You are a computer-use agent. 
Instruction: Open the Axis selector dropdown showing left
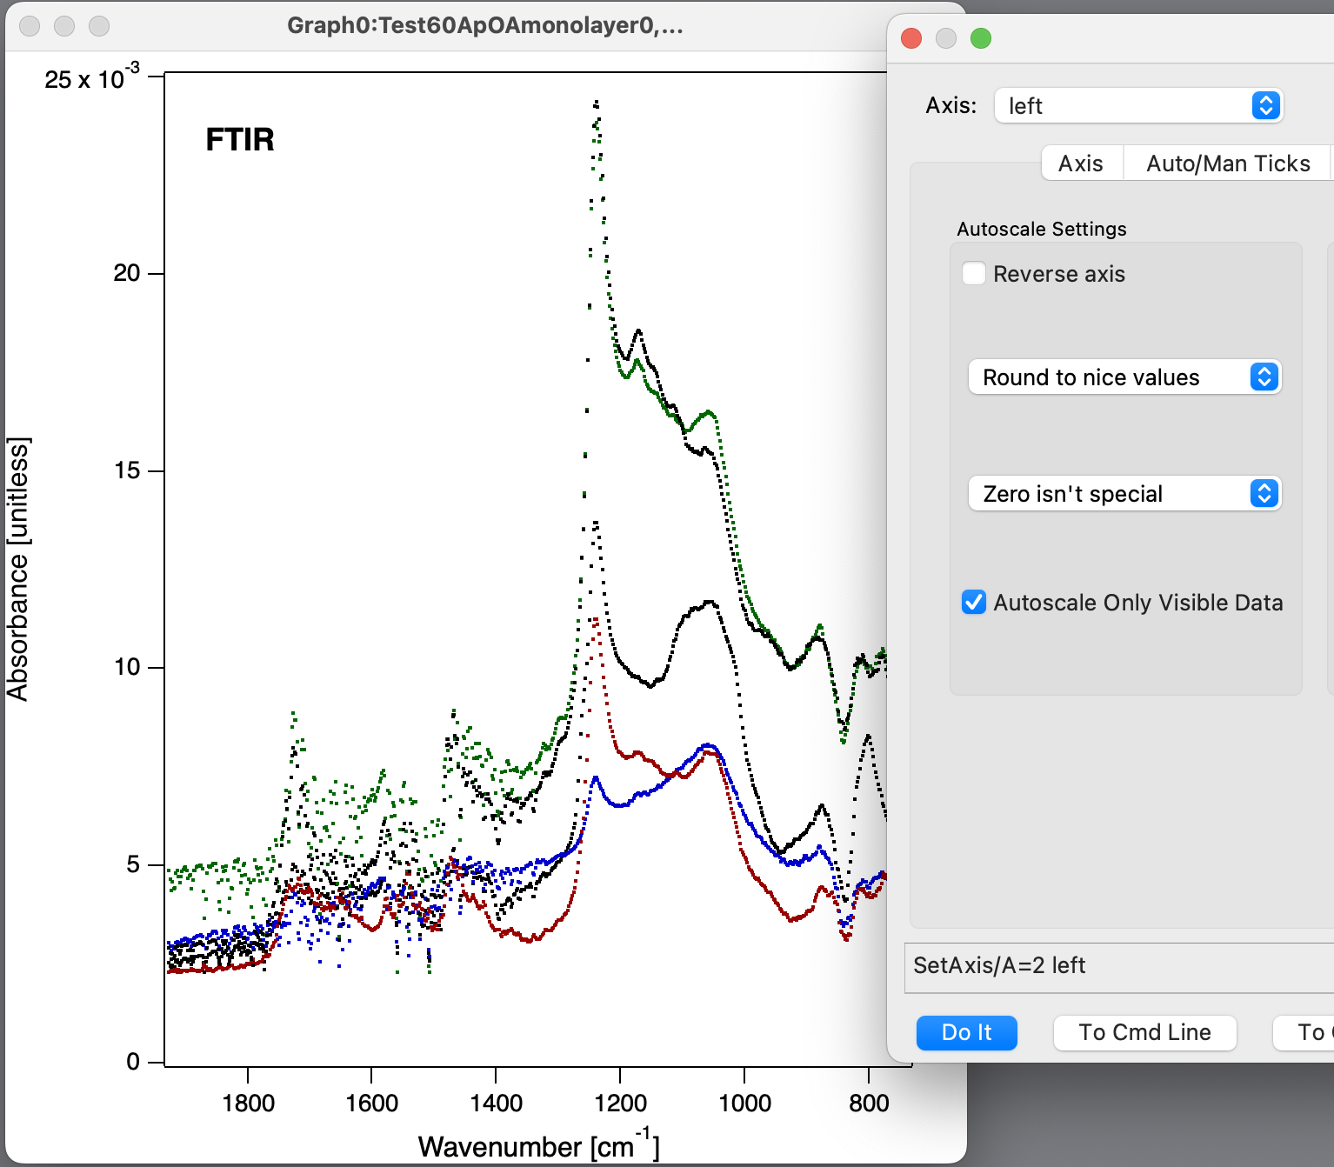click(1137, 106)
